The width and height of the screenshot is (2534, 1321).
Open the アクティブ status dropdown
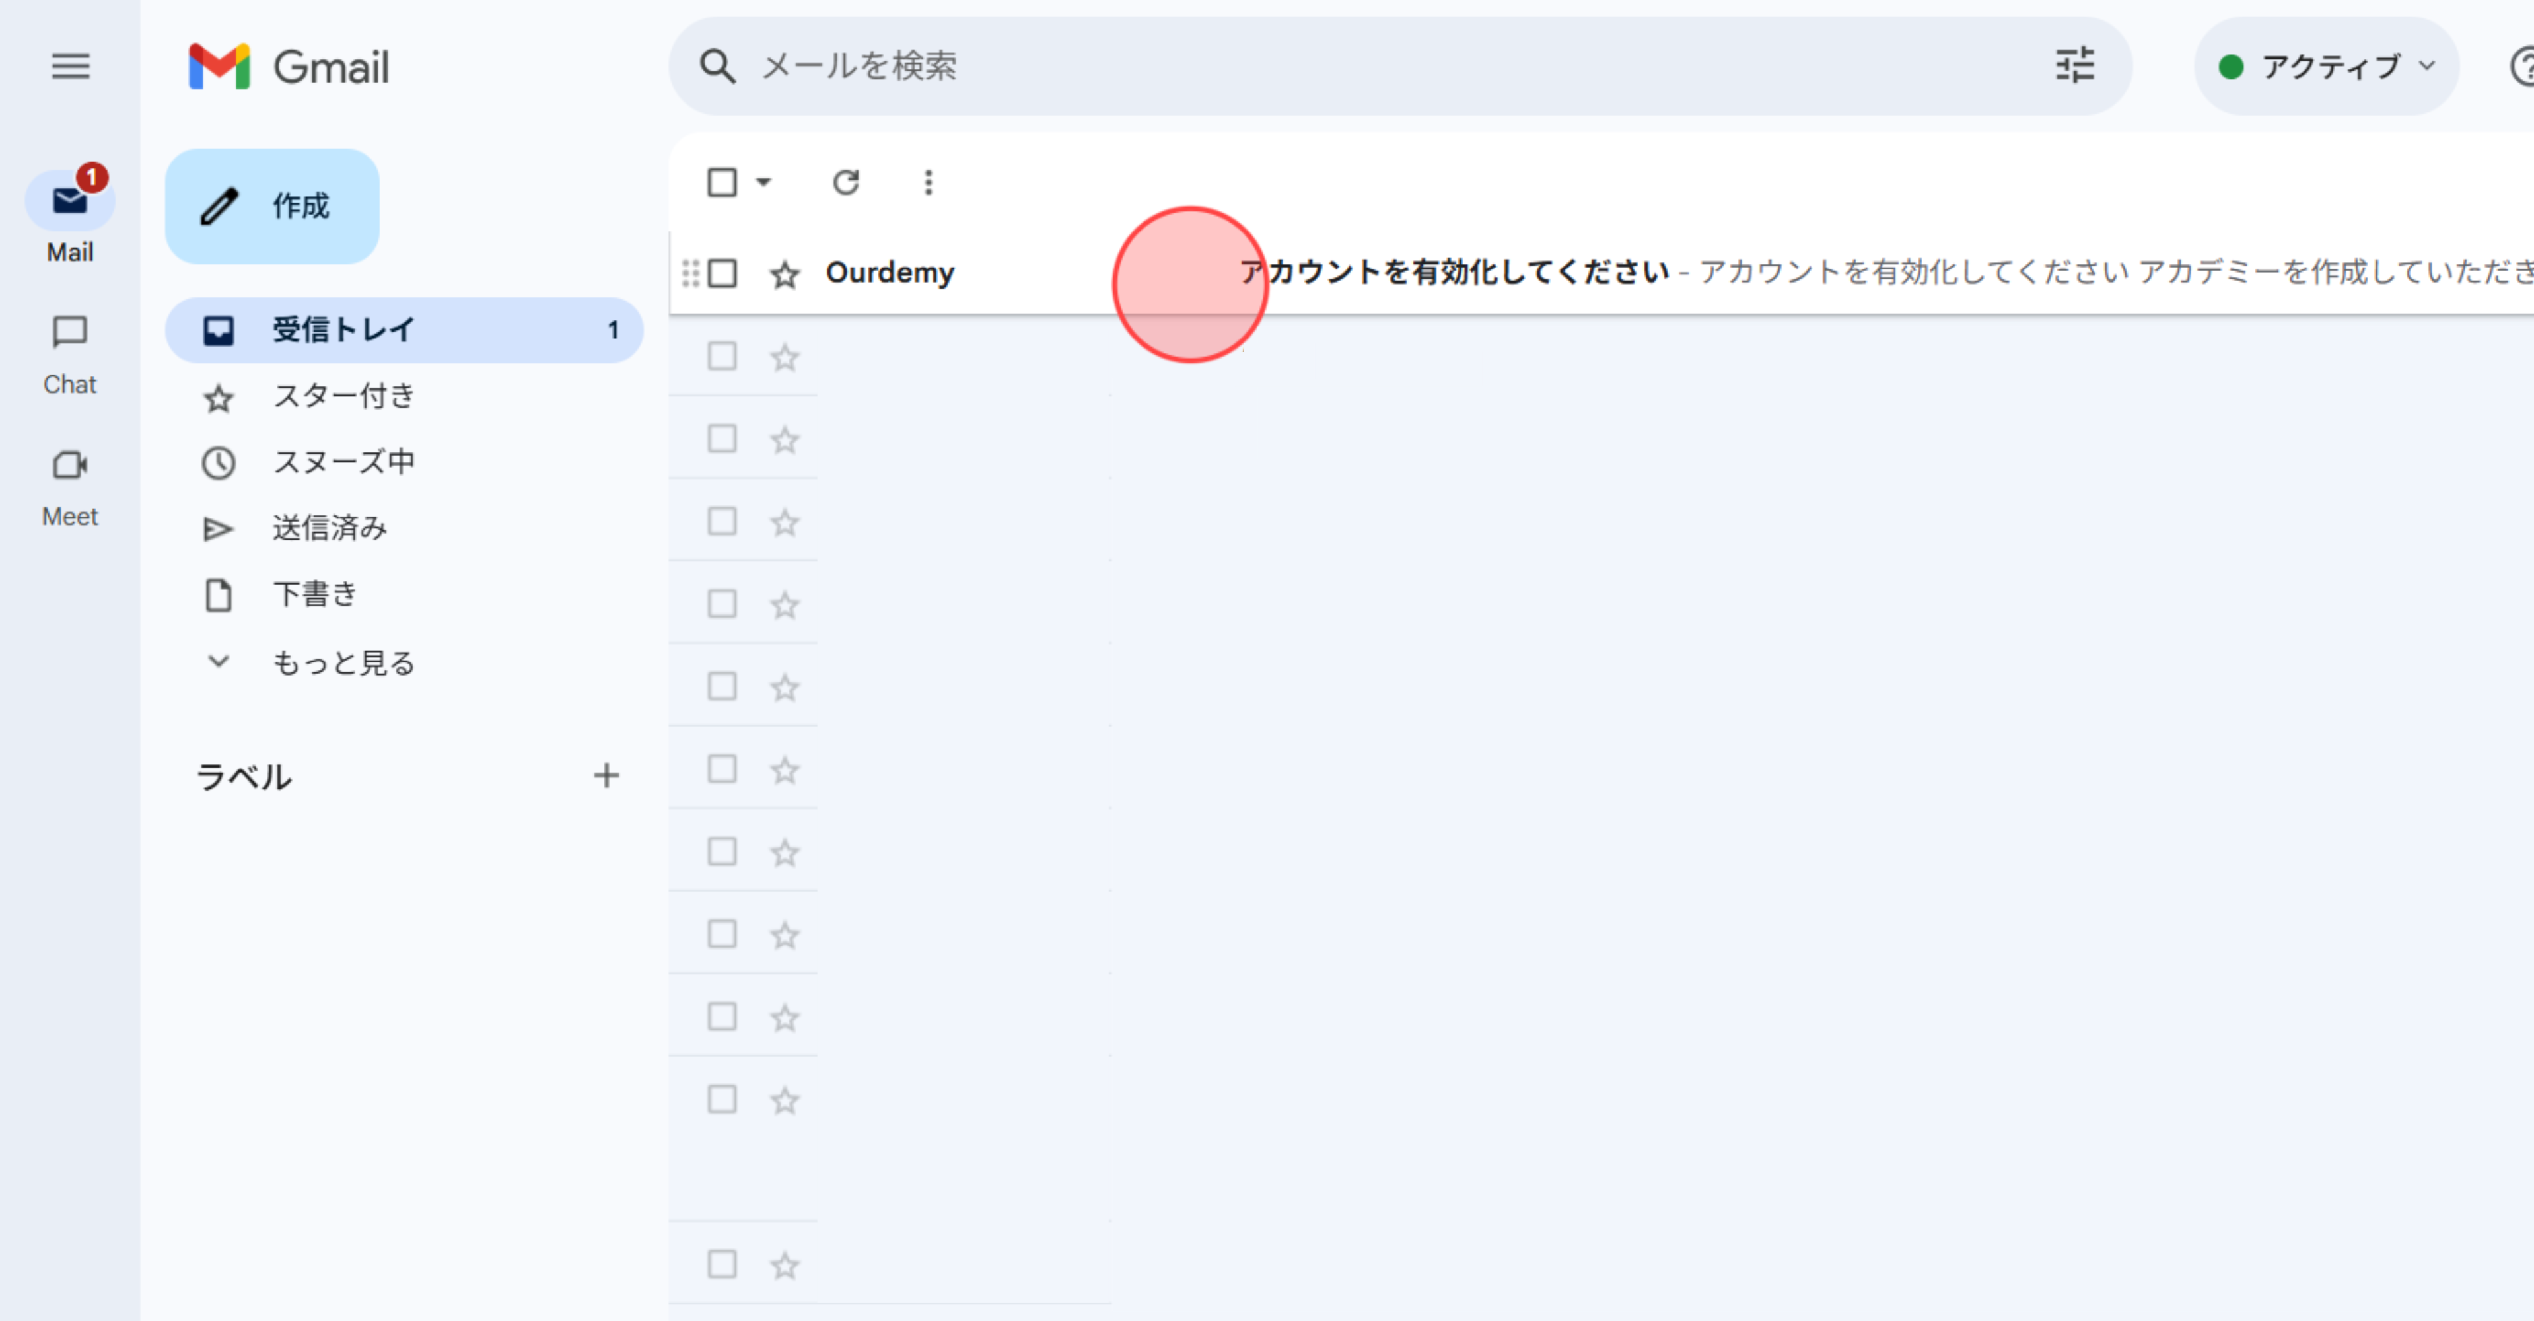[2327, 66]
